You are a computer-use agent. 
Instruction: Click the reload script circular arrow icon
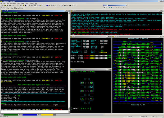point(62,5)
